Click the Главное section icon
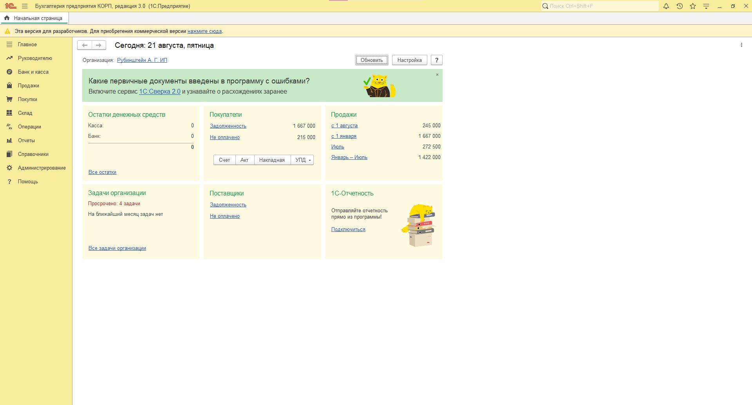This screenshot has width=752, height=405. (9, 45)
